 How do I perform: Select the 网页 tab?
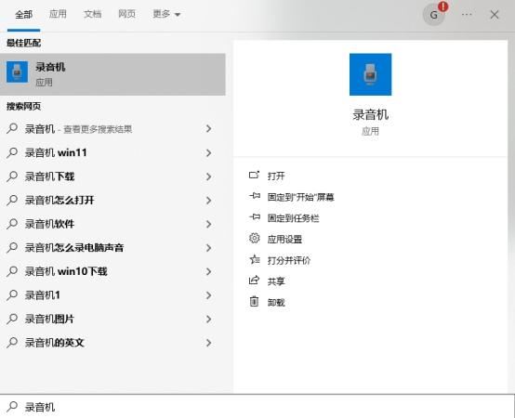(x=126, y=14)
